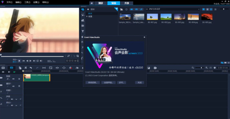Screen dimensions: 230x119
Task: Click the pencil icon on video track
Action: pyautogui.click(x=8, y=79)
